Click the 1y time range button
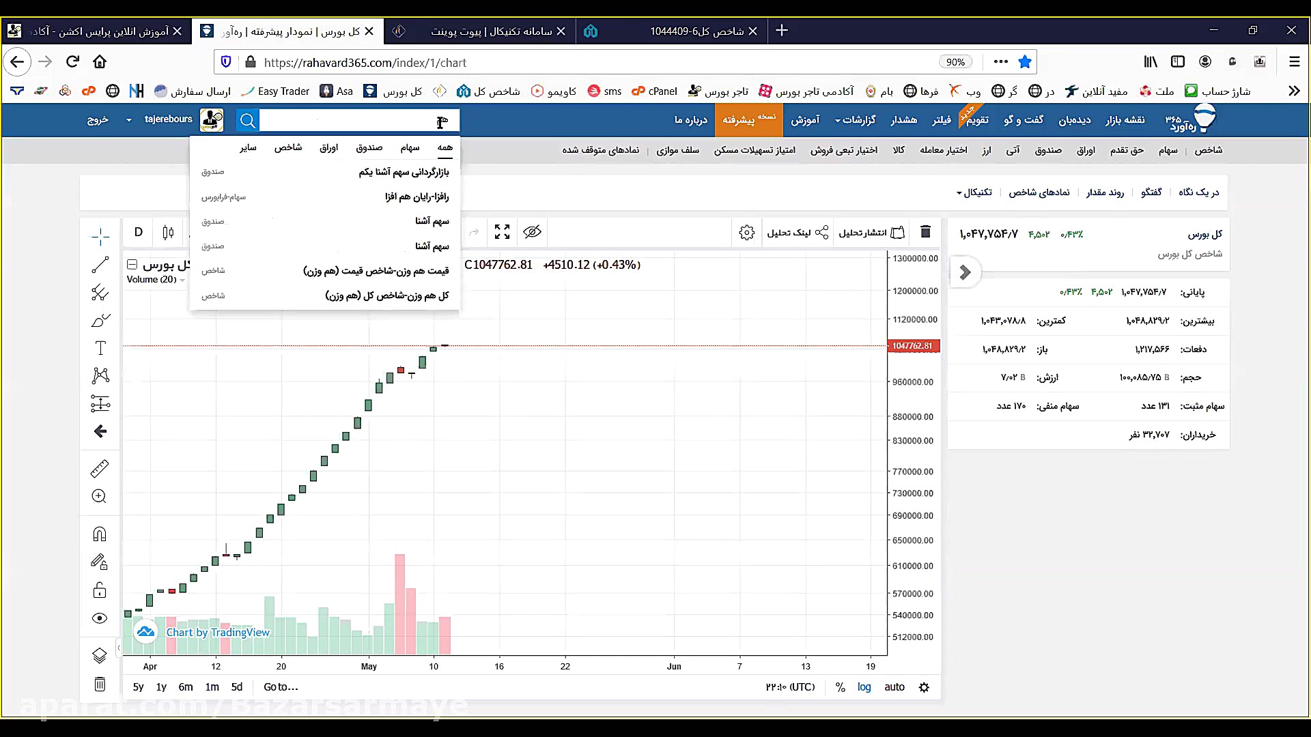 (161, 687)
